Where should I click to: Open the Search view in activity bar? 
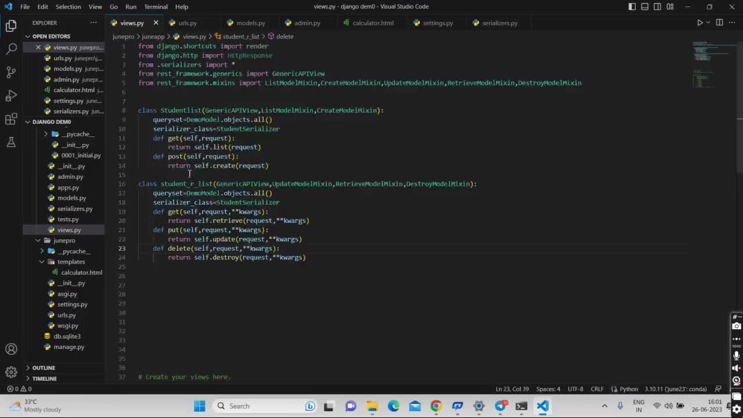11,49
